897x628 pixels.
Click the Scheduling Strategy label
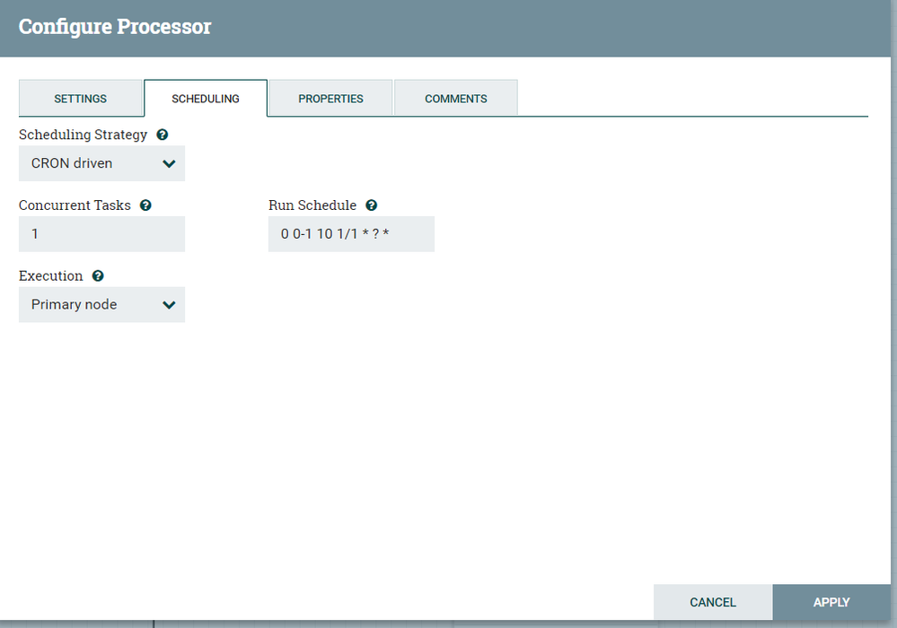tap(83, 135)
